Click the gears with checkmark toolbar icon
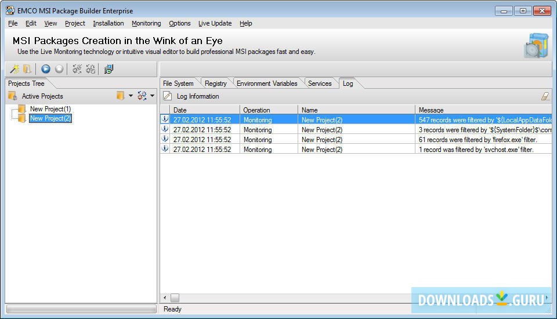Viewport: 557px width, 319px height. (x=91, y=69)
